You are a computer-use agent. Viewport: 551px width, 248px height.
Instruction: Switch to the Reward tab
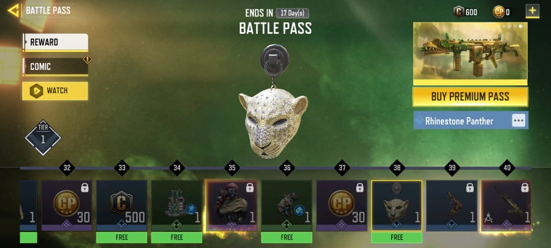coord(55,42)
